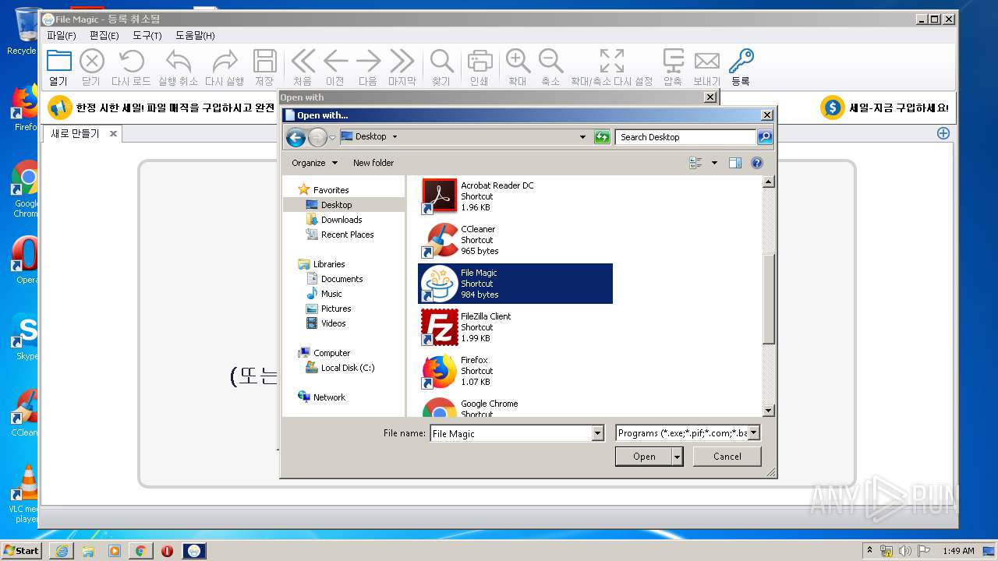Click the Zoom out (축소) icon
The width and height of the screenshot is (998, 561).
click(x=550, y=61)
